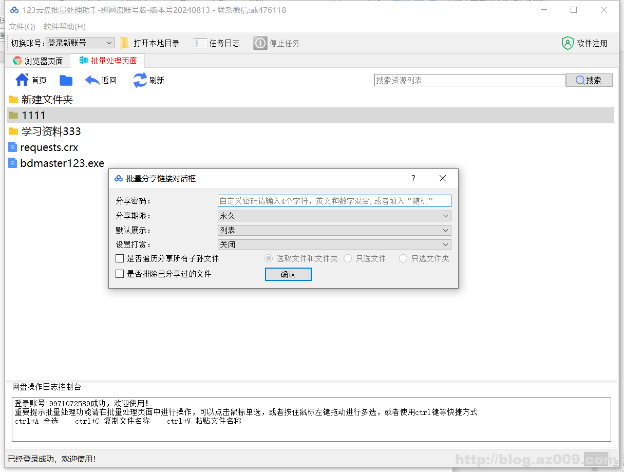Click the 分享密码 input field
The image size is (624, 472).
[334, 201]
